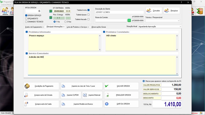
Task: Click the Nome do Contato field
Action: 111,21
